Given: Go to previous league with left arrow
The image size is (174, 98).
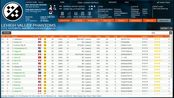Looking at the screenshot, I should pos(60,7).
